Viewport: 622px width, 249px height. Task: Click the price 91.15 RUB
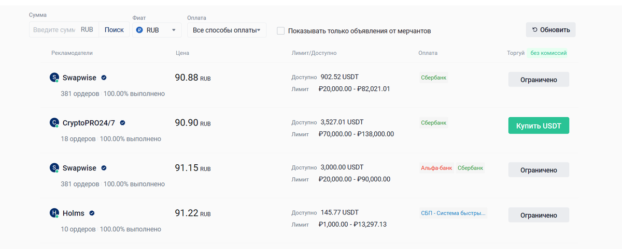[193, 168]
